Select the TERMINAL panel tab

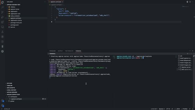pos(78,51)
